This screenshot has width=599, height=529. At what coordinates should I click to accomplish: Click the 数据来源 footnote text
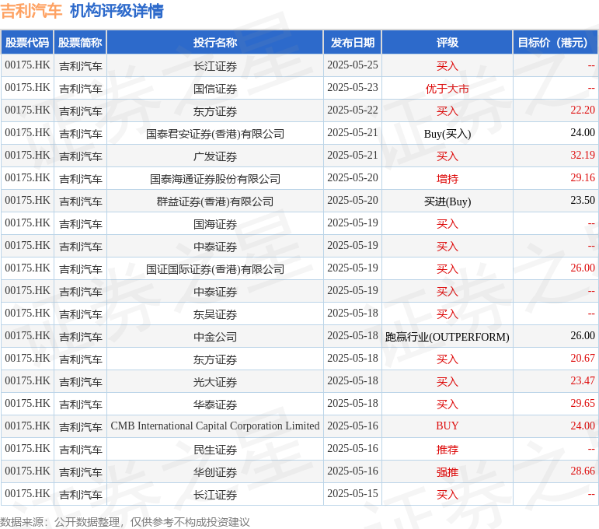[125, 522]
